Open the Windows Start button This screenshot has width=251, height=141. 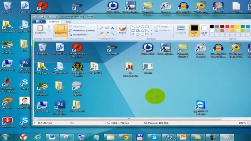click(x=5, y=137)
